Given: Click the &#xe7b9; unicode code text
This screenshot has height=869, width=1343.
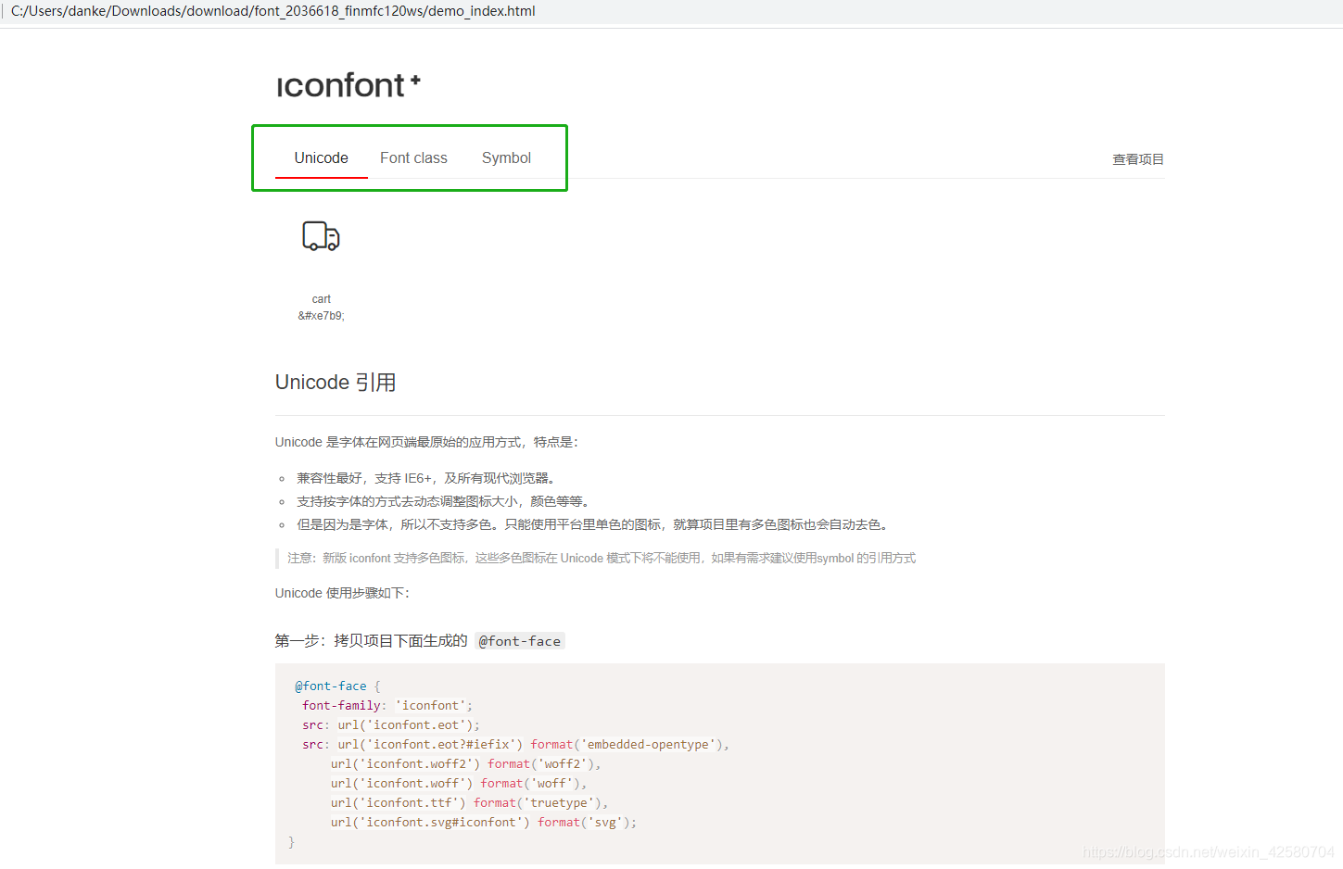Looking at the screenshot, I should pos(321,316).
